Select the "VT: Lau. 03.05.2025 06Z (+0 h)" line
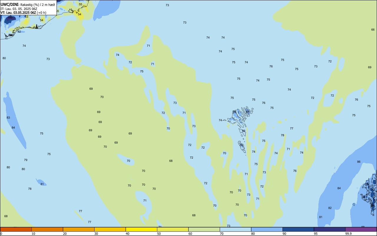The image size is (377, 236). pyautogui.click(x=23, y=13)
